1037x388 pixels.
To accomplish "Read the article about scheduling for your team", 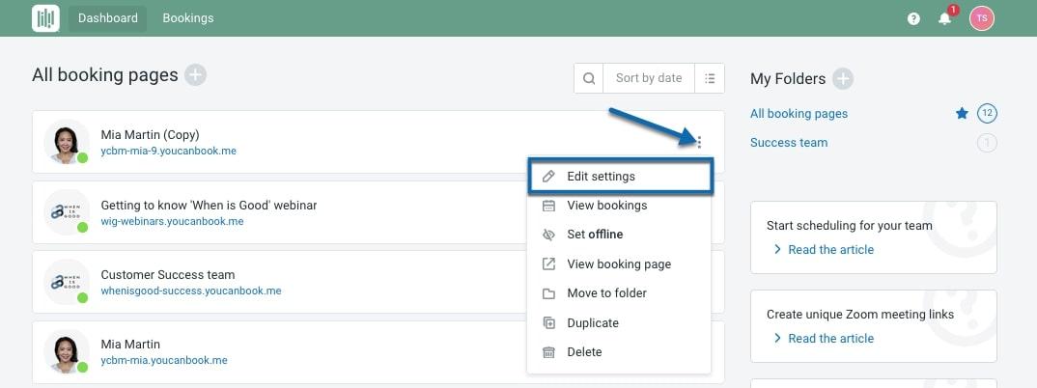I will point(830,250).
